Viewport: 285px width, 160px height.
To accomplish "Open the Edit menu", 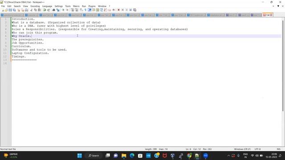I will pyautogui.click(x=9, y=6).
